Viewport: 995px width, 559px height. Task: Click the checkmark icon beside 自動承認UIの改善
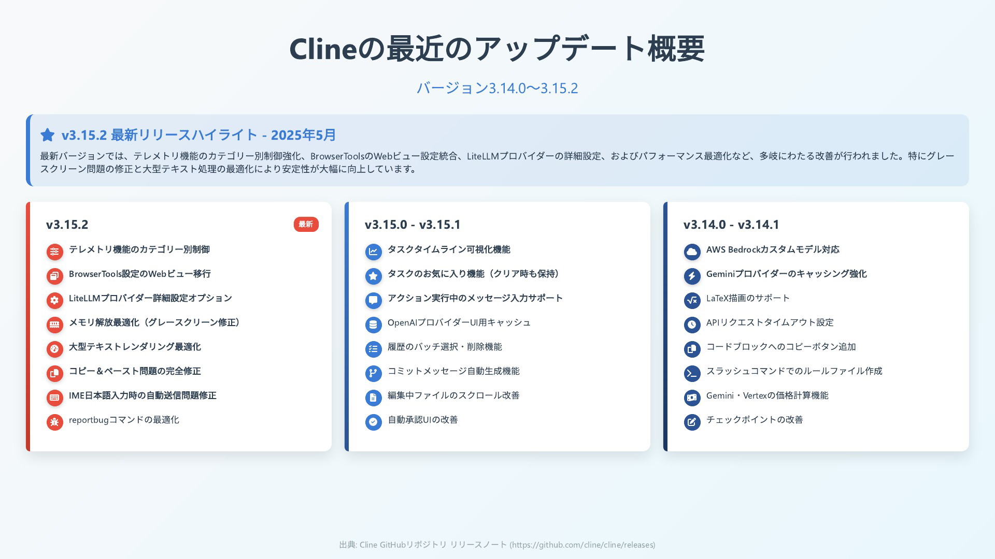373,422
